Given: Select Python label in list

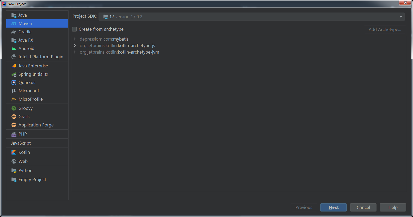Looking at the screenshot, I should pos(26,170).
